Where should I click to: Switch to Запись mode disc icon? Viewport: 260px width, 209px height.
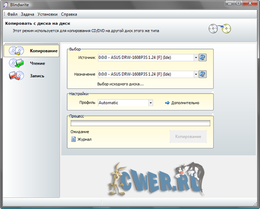point(16,76)
